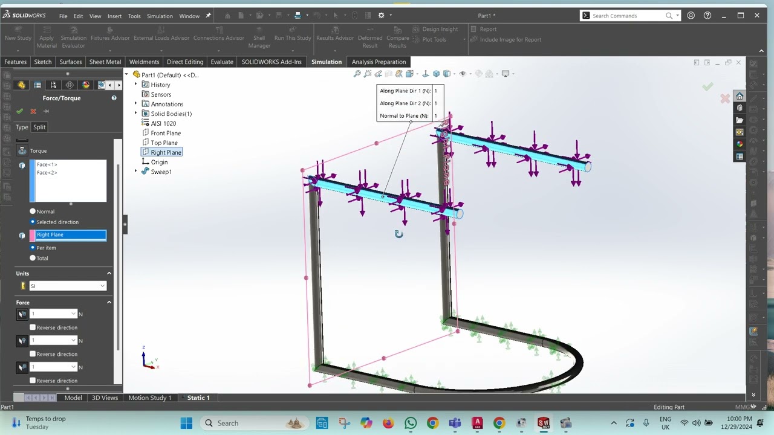Open SOLIDWORKS Resources home icon
This screenshot has width=774, height=435.
740,97
